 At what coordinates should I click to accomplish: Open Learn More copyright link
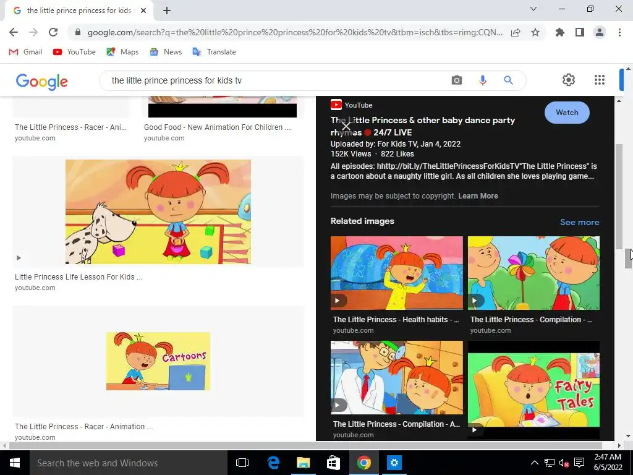point(478,196)
